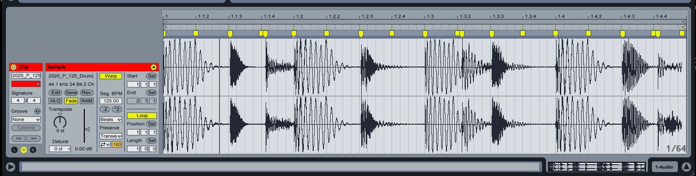The width and height of the screenshot is (696, 176).
Task: Expand the red clip color dropdown
Action: click(26, 84)
